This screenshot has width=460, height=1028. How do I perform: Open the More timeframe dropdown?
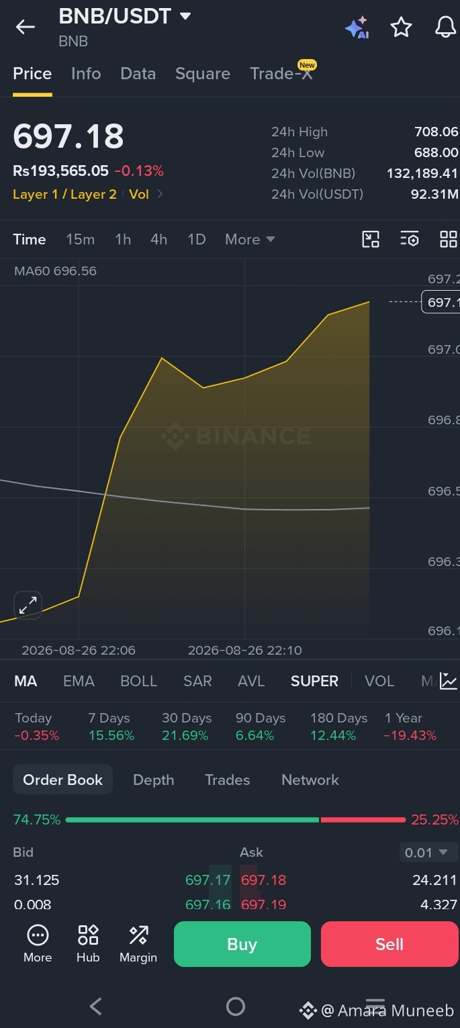coord(250,239)
